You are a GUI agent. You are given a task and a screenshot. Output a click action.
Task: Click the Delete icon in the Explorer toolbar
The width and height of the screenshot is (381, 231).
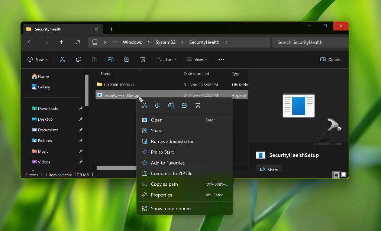tap(143, 59)
